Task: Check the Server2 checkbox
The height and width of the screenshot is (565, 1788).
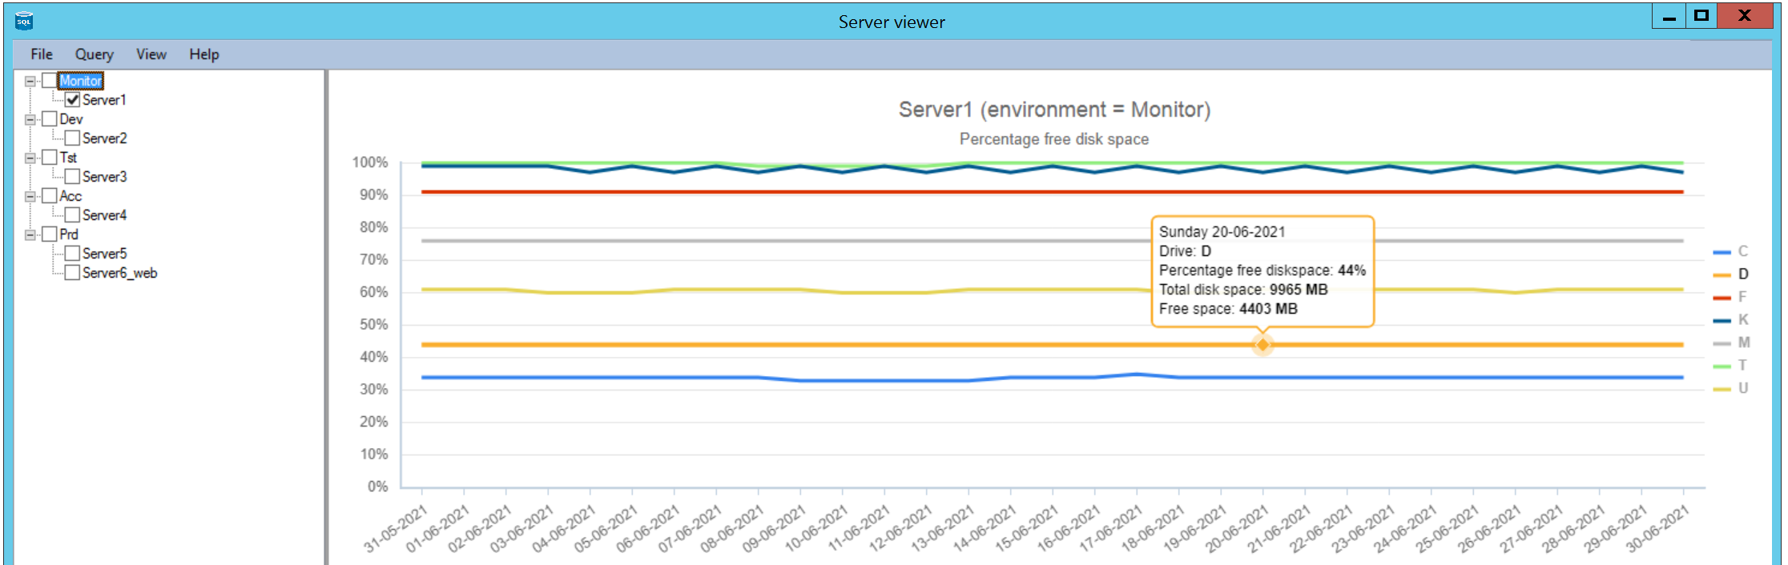Action: pyautogui.click(x=73, y=138)
